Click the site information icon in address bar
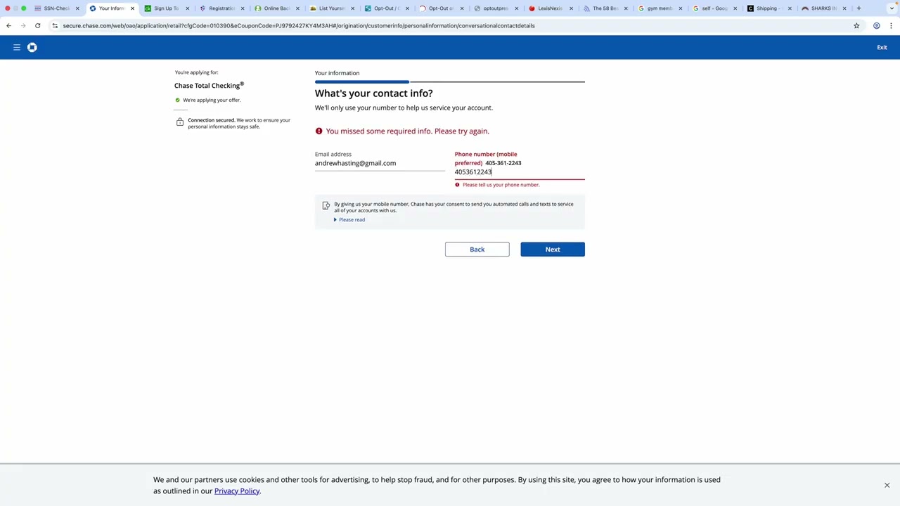This screenshot has width=900, height=506. click(55, 25)
